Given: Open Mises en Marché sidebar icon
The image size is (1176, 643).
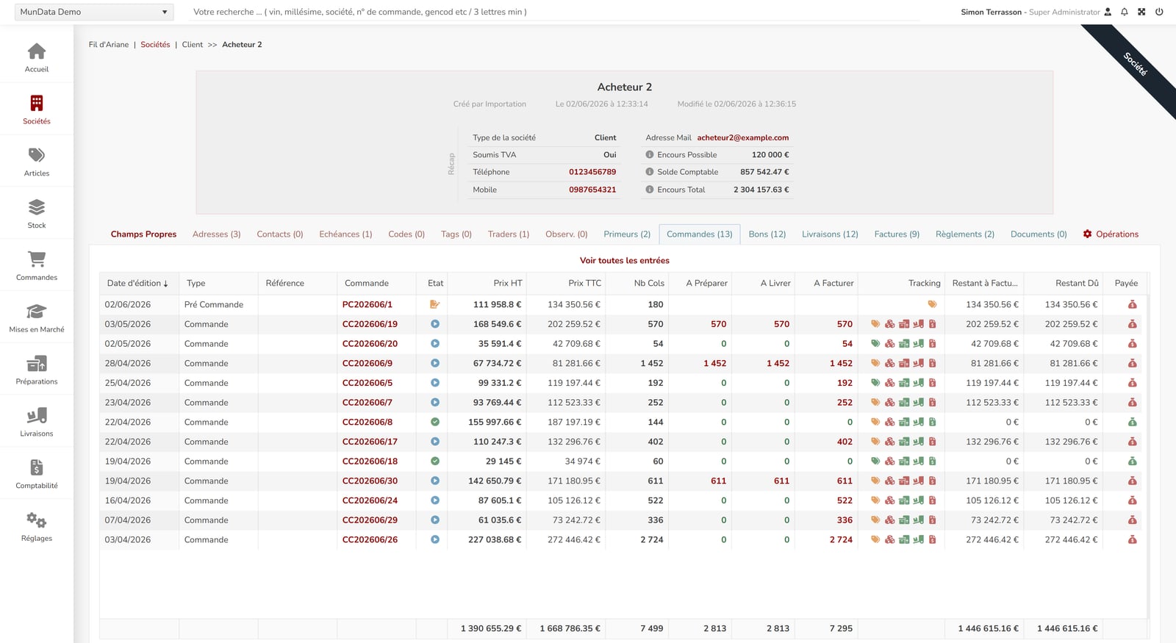Looking at the screenshot, I should [x=37, y=312].
